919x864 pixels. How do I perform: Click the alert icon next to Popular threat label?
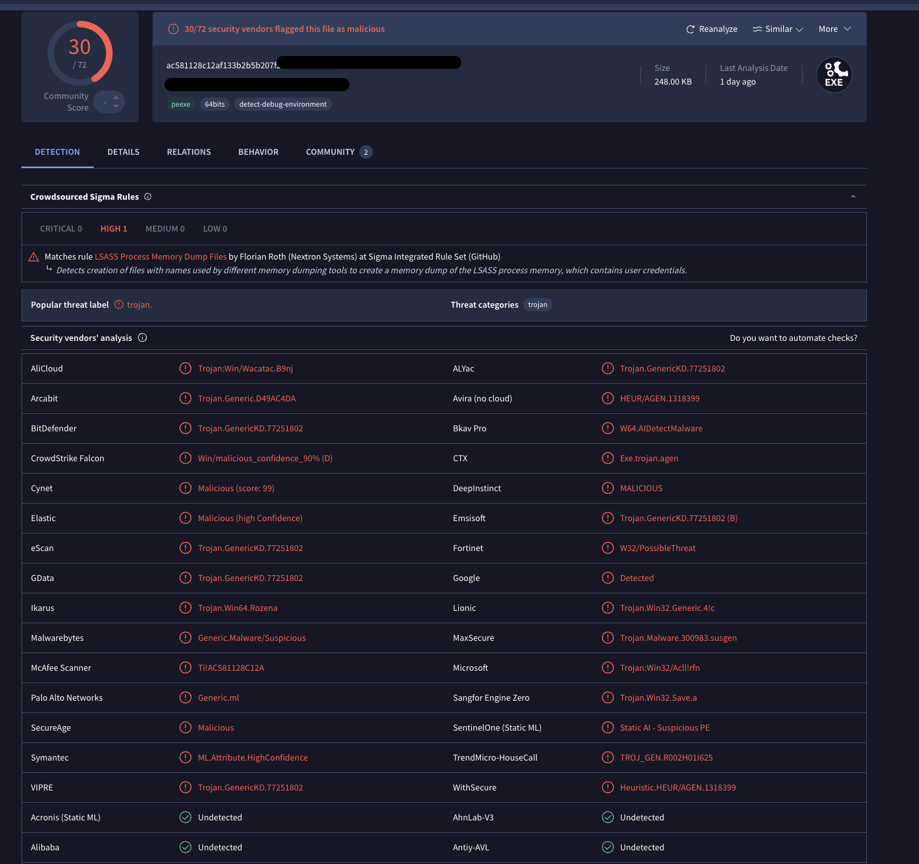tap(119, 304)
